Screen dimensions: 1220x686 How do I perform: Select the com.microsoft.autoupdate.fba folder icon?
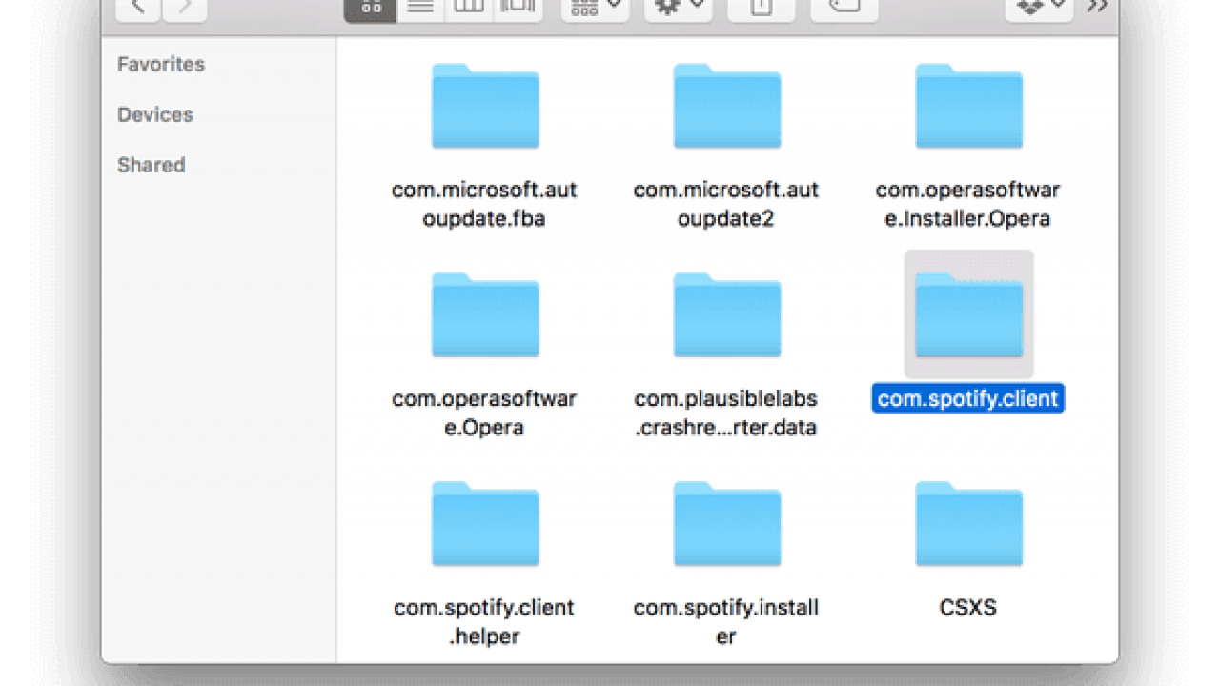[x=485, y=107]
